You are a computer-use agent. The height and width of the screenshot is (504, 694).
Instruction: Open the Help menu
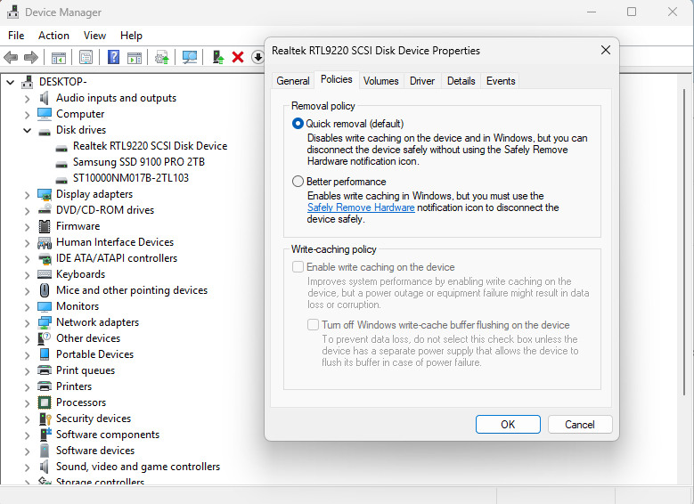pos(131,36)
